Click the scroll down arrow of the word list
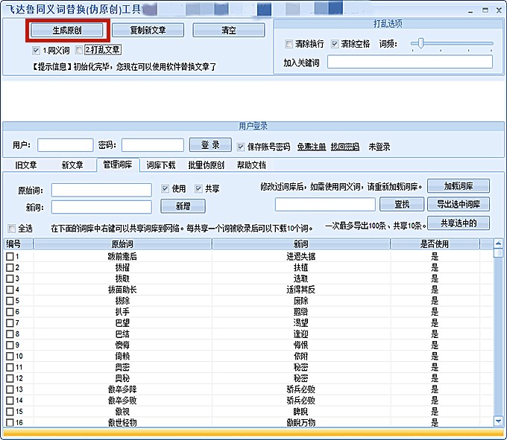Screen dimensions: 507x440 pyautogui.click(x=498, y=421)
